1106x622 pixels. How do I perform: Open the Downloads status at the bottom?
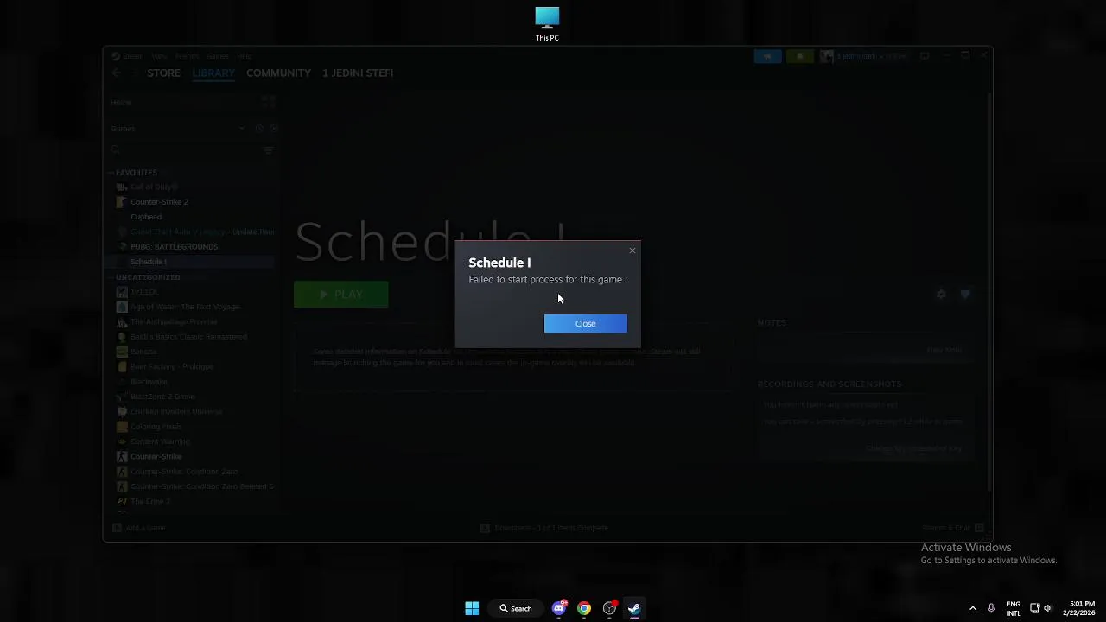(x=544, y=528)
